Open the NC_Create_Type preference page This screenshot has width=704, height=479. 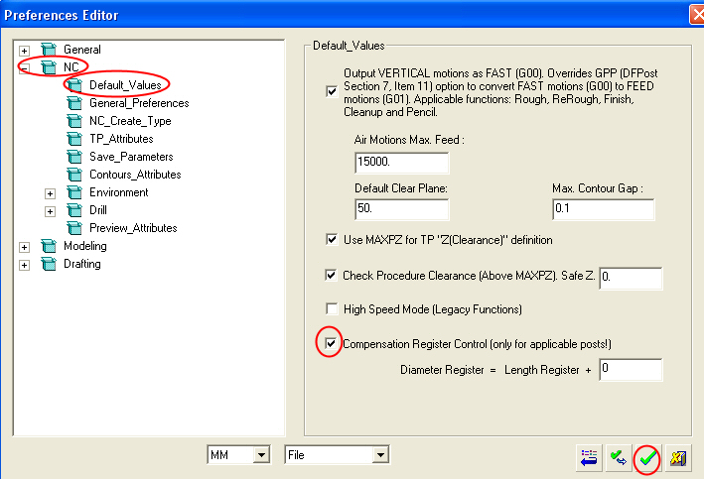pyautogui.click(x=128, y=121)
